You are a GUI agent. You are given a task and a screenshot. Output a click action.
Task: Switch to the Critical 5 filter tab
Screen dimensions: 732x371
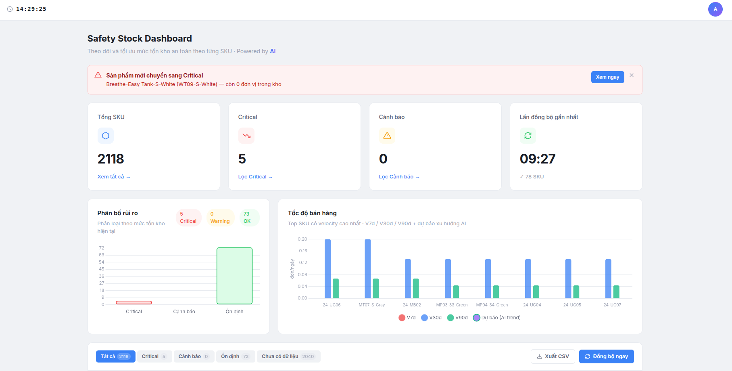[x=154, y=356]
